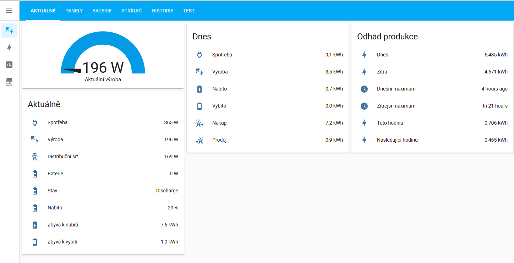
Task: Click the 9,1 kWh Spotřeba value
Action: [x=334, y=55]
